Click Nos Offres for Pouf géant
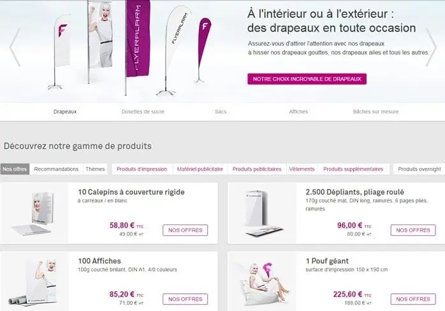This screenshot has height=311, width=445. [x=413, y=299]
